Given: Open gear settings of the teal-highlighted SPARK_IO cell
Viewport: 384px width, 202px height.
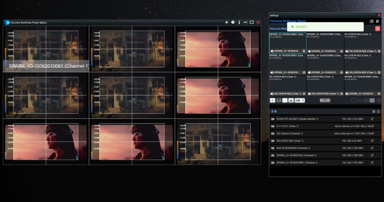Looking at the screenshot, I should click(304, 51).
